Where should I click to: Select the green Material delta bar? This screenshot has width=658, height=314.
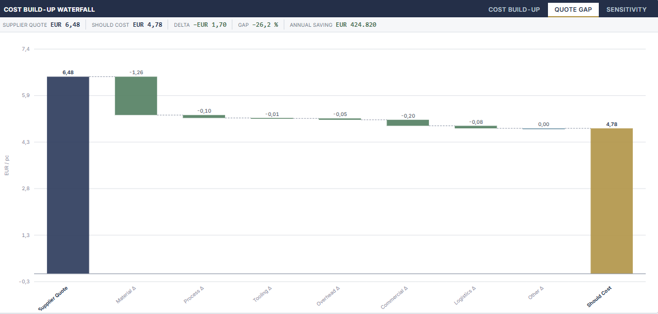coord(136,95)
